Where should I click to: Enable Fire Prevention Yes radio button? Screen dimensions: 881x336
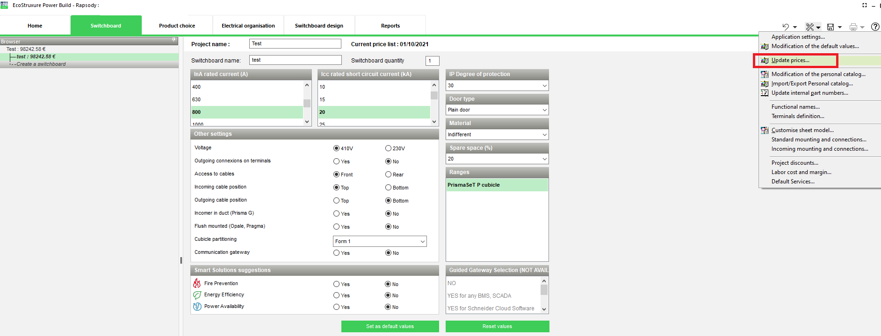coord(336,284)
